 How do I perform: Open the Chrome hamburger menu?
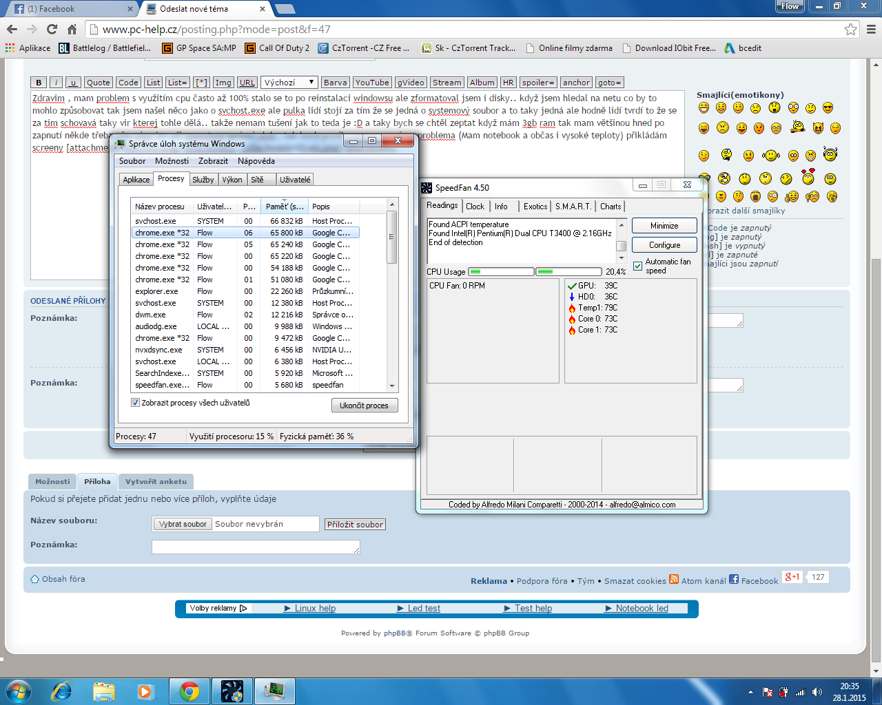pos(871,29)
